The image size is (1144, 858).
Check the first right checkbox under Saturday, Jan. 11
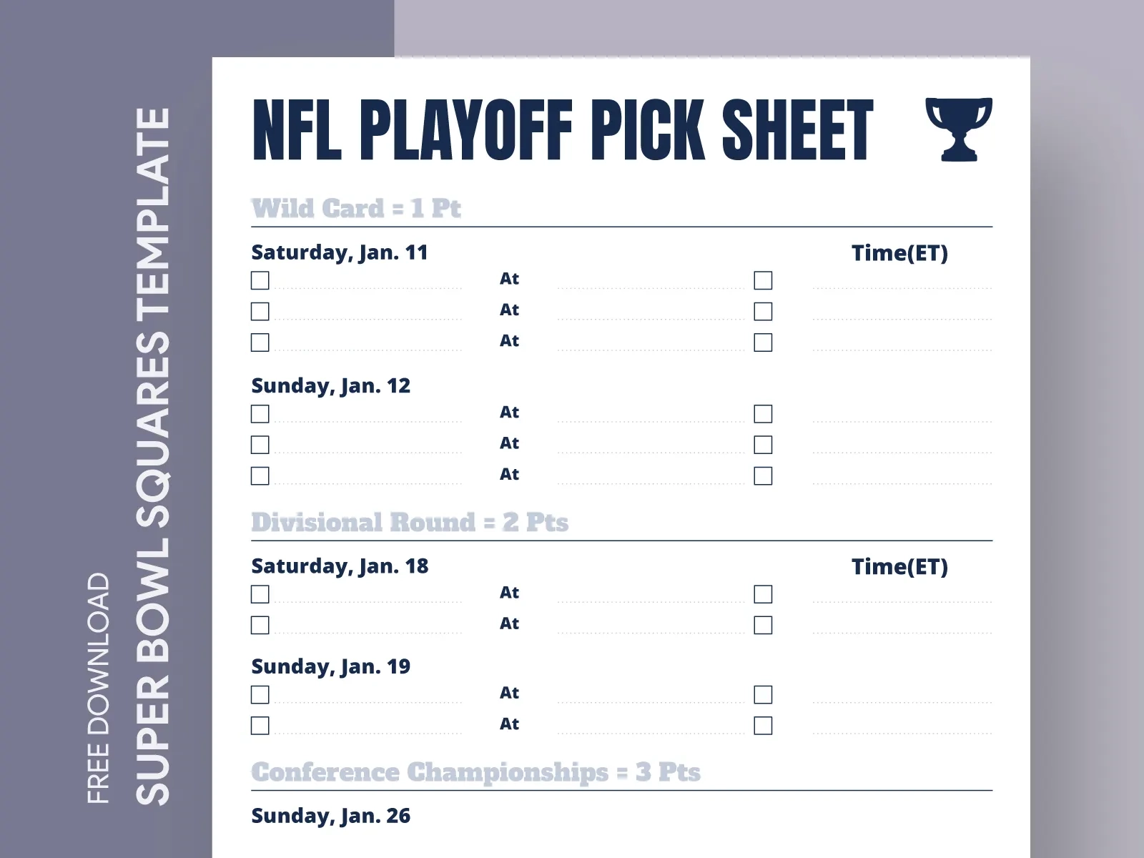763,280
